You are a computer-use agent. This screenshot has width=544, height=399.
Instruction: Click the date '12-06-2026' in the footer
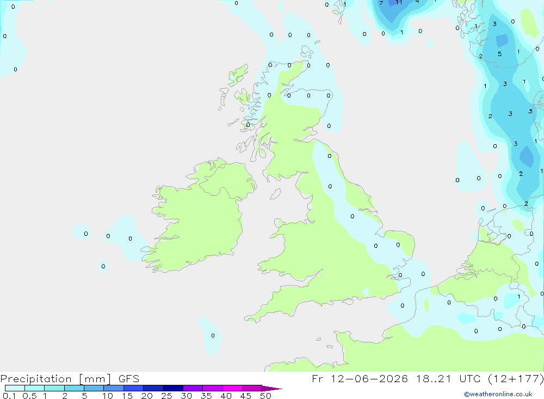(x=369, y=379)
